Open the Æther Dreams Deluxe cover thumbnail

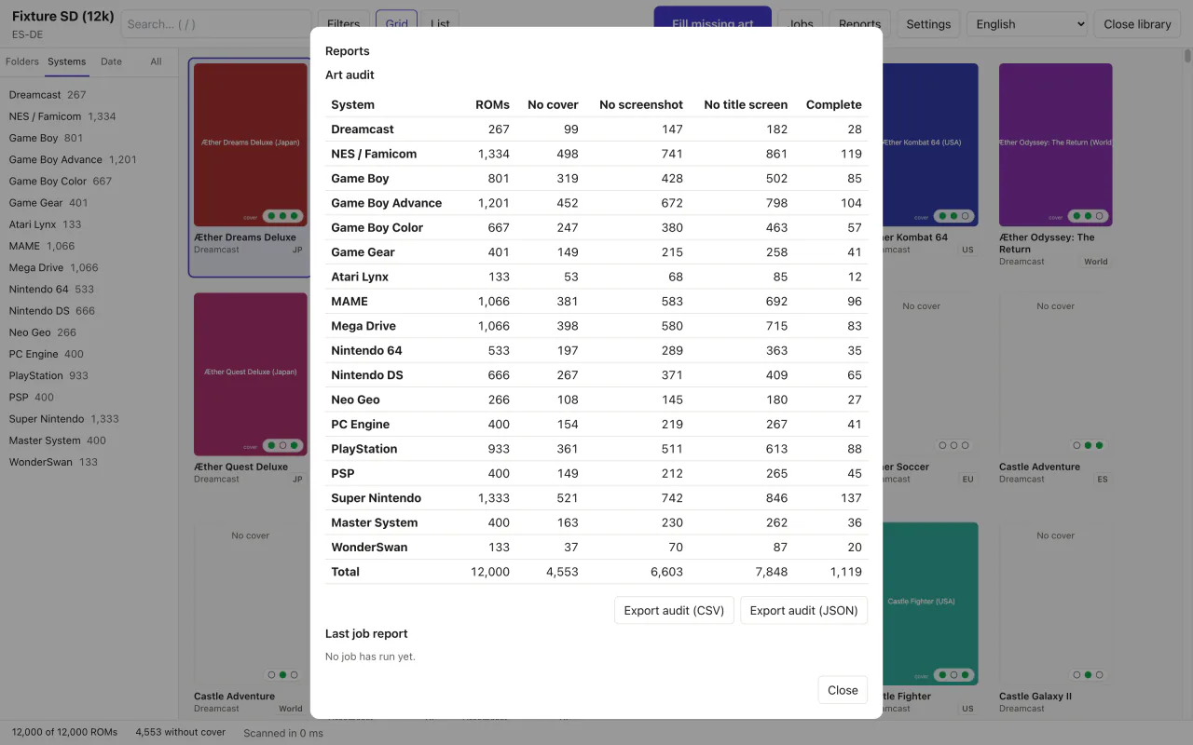[251, 144]
